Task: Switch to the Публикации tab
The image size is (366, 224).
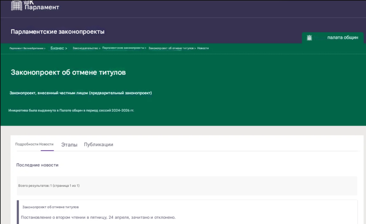Action: click(99, 144)
